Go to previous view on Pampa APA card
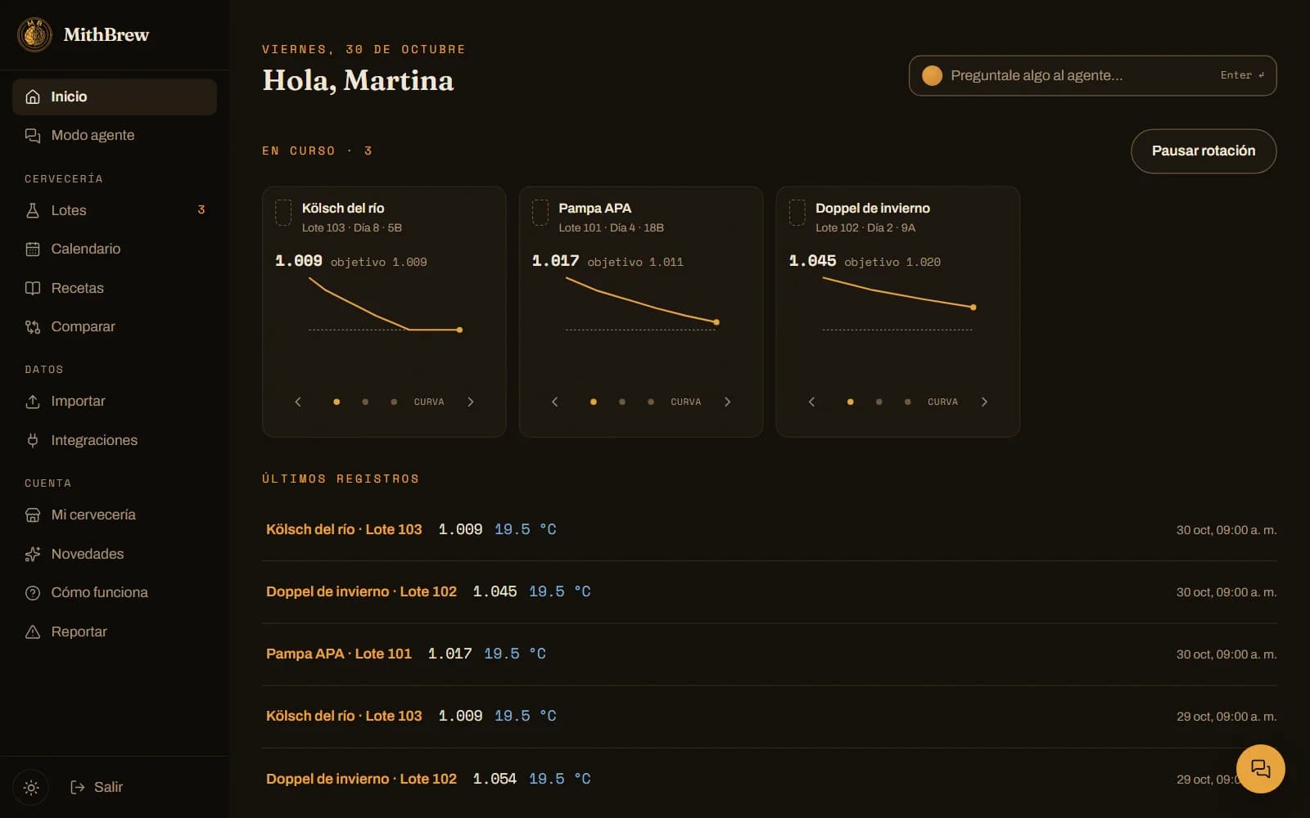The height and width of the screenshot is (818, 1310). tap(555, 402)
